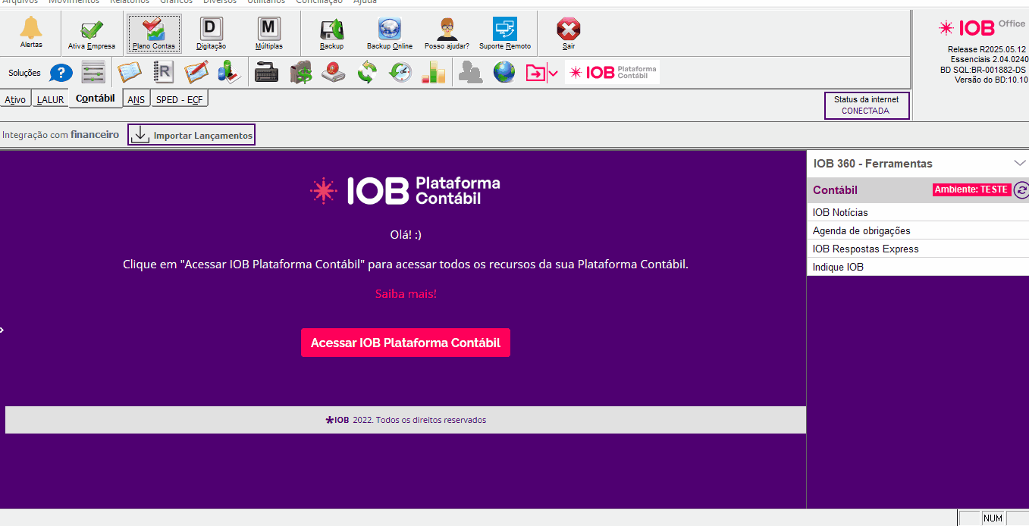
Task: Open Backup Online
Action: 389,33
